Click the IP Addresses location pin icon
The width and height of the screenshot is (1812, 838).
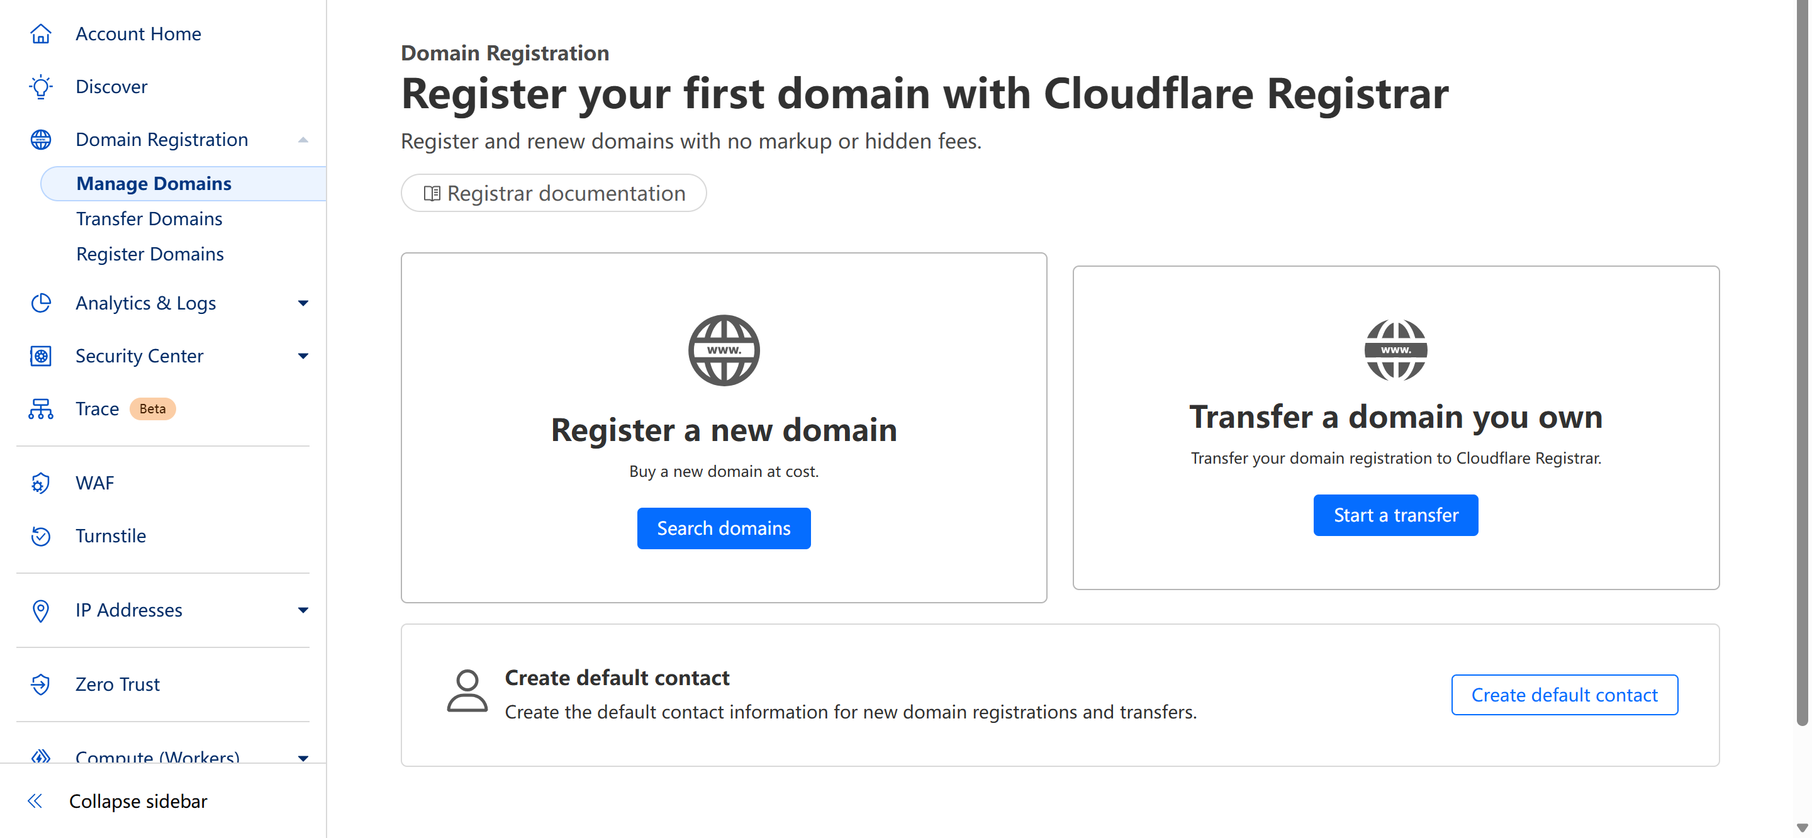click(x=41, y=610)
